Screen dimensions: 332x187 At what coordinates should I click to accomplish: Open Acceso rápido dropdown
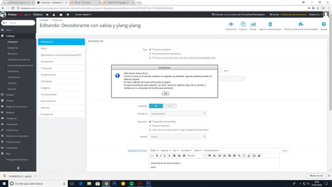point(83,15)
